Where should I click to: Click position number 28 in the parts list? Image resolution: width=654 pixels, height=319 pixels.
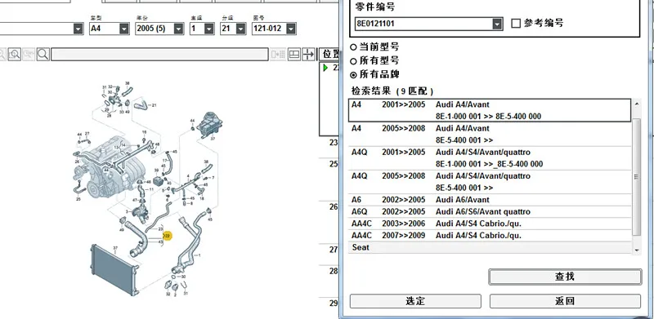(x=334, y=271)
